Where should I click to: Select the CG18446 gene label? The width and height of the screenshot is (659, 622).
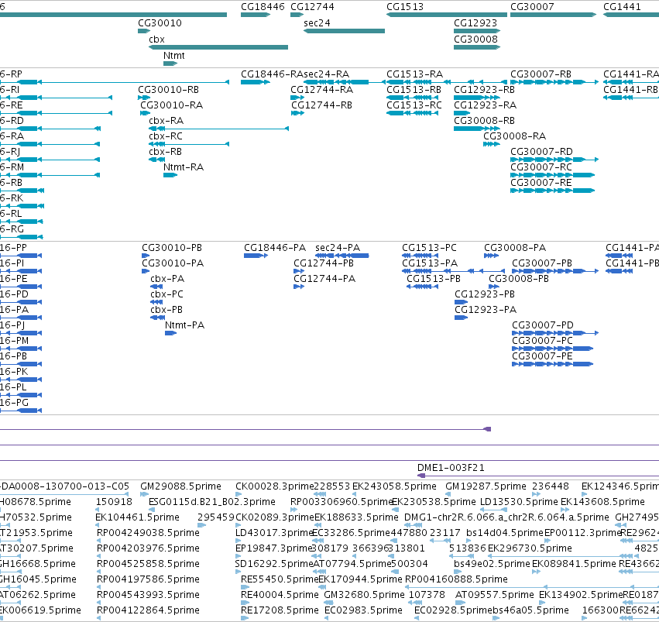tap(263, 7)
